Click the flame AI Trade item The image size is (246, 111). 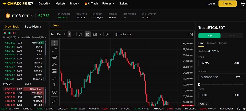(x=91, y=3)
